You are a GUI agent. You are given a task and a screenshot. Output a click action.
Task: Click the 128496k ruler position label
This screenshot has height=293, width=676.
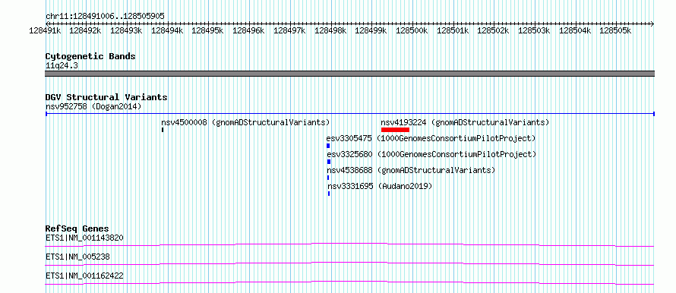pyautogui.click(x=249, y=30)
